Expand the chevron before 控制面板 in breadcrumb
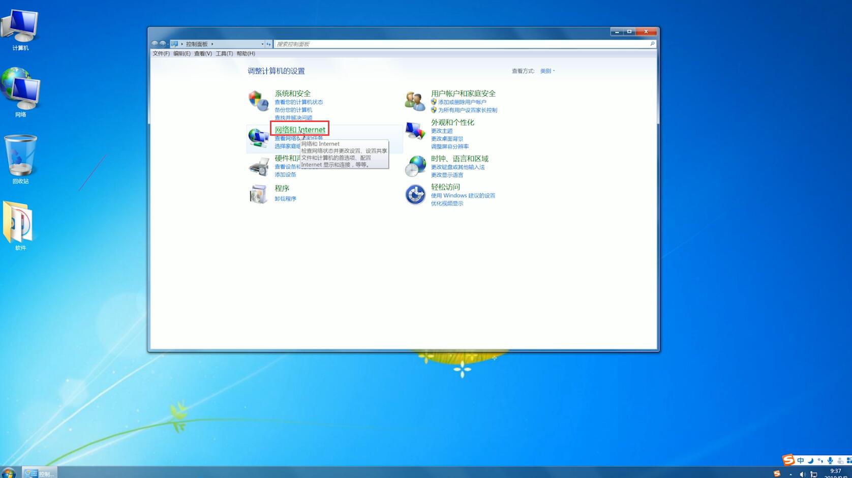 [182, 44]
